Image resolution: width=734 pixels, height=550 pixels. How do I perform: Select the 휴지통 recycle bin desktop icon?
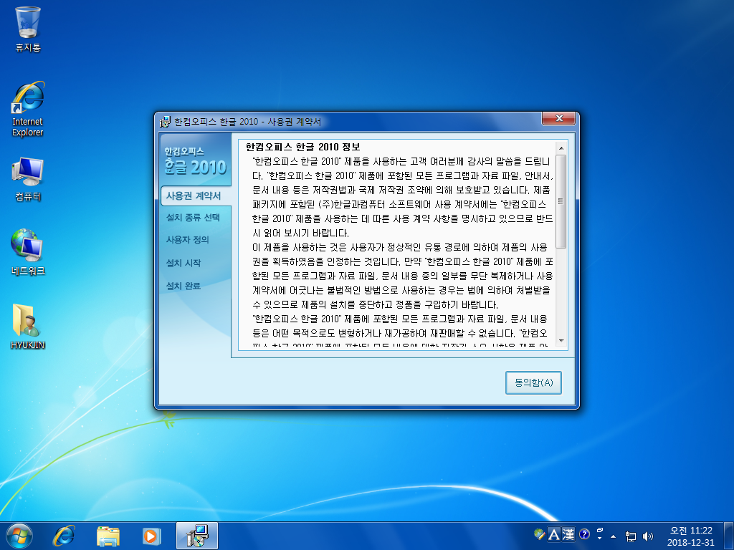[28, 29]
